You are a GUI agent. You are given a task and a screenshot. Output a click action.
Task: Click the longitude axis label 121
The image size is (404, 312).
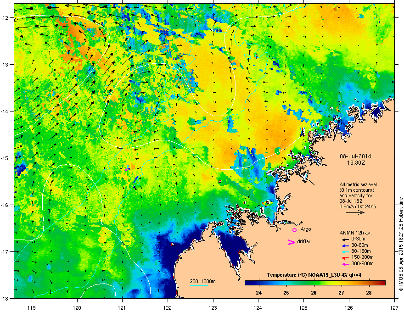[122, 308]
